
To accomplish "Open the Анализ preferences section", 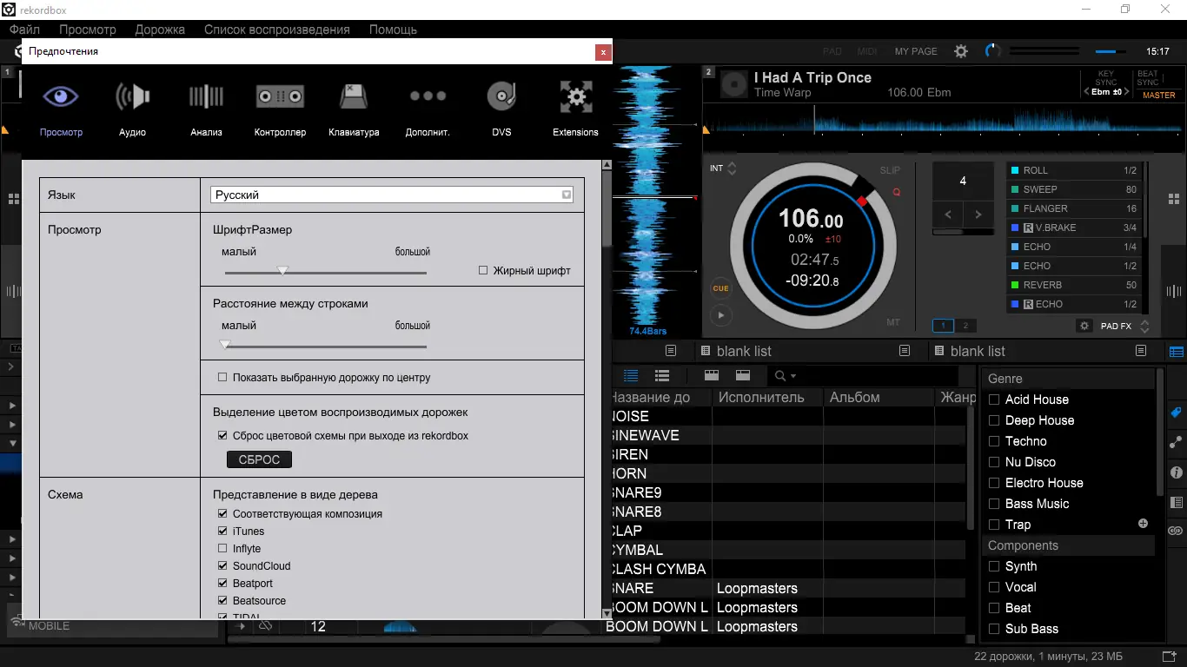I will [x=206, y=108].
